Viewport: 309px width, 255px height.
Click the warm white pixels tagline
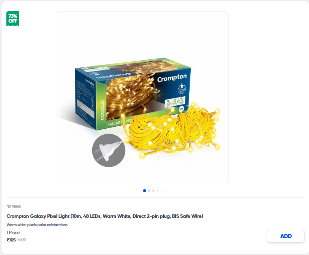pos(37,225)
